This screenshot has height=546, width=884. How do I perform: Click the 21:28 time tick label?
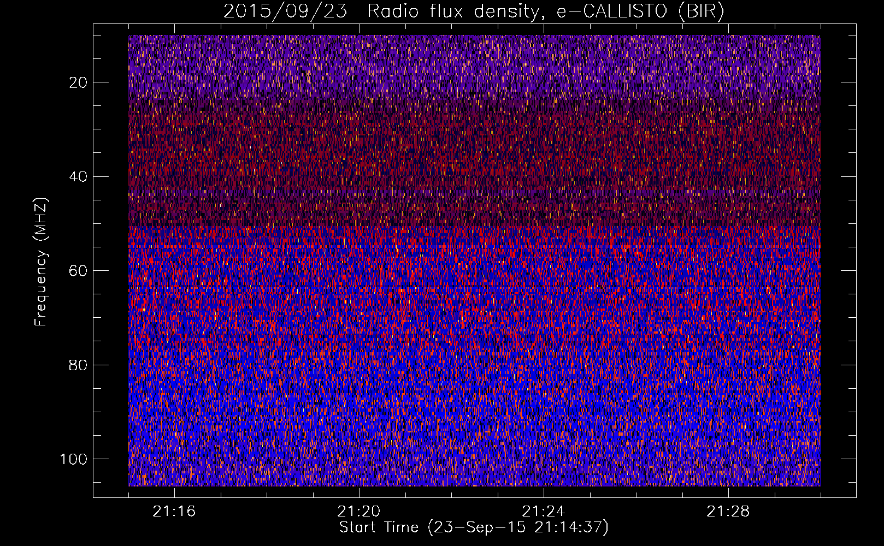click(728, 512)
